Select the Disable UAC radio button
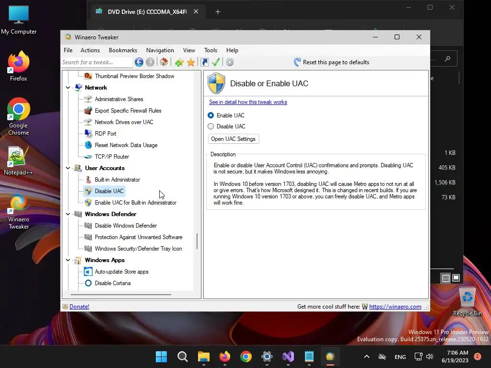This screenshot has height=368, width=491. click(211, 126)
